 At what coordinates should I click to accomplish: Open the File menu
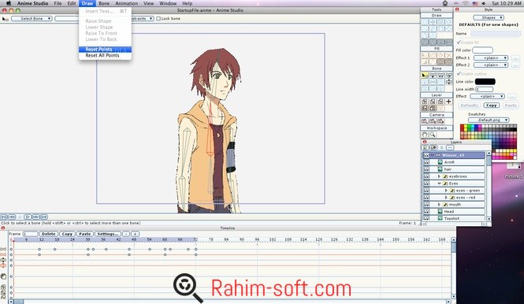tap(58, 3)
